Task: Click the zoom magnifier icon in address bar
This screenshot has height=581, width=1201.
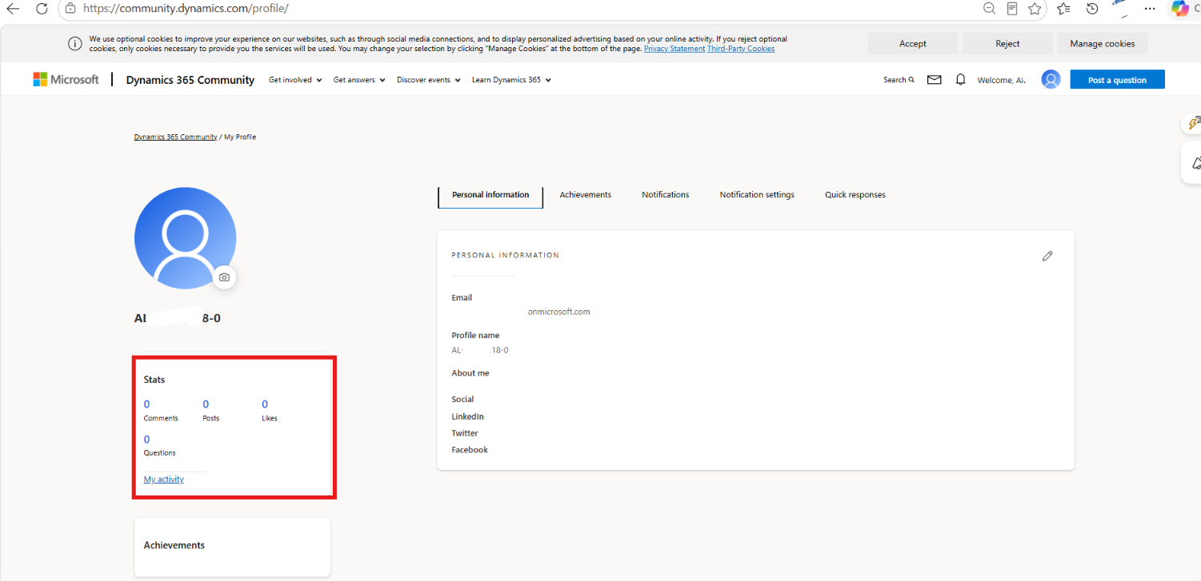Action: [990, 8]
